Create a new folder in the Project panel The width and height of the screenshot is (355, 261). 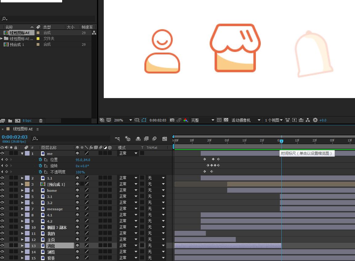tap(10, 121)
